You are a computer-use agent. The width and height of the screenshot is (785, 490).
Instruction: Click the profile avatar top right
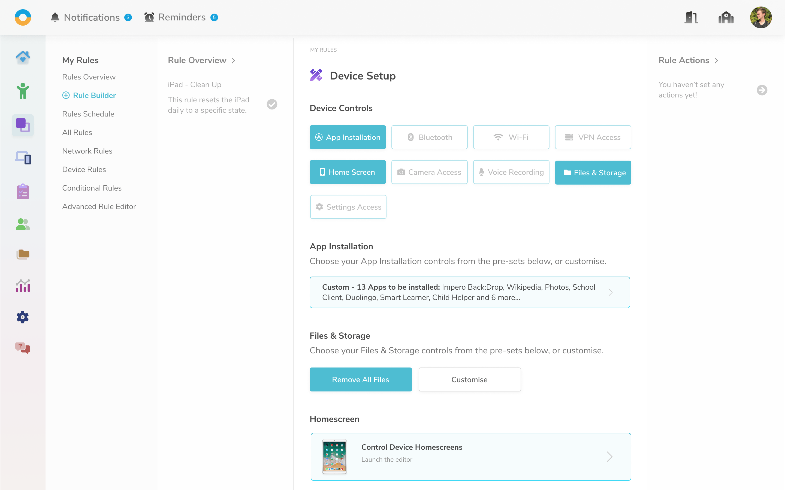[761, 17]
